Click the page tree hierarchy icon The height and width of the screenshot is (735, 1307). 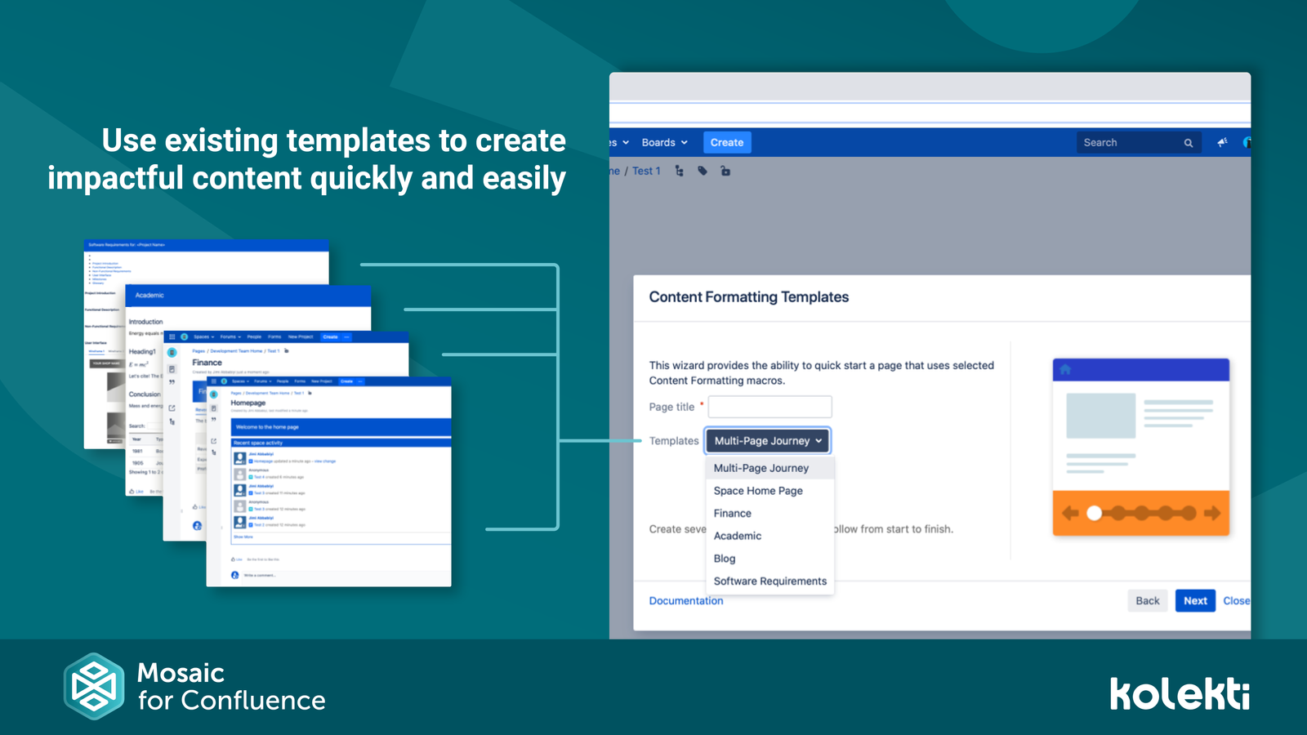(680, 171)
